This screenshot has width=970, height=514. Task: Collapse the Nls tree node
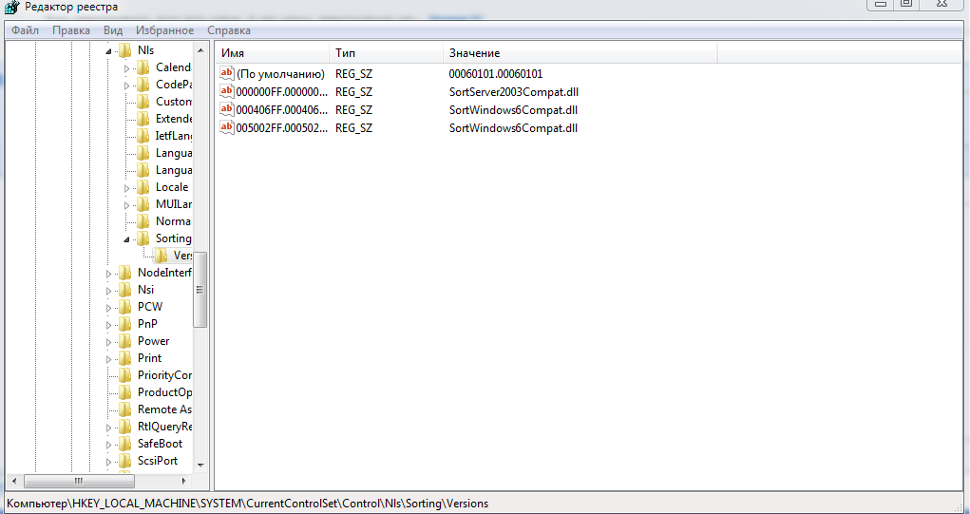point(108,50)
